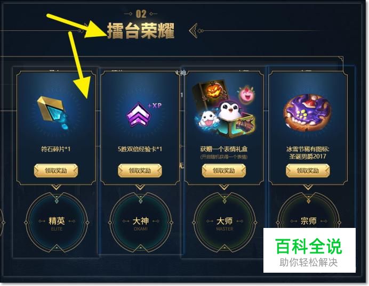
Task: Click the arrow ornament right of 擂台荣耀
Action: tap(196, 31)
